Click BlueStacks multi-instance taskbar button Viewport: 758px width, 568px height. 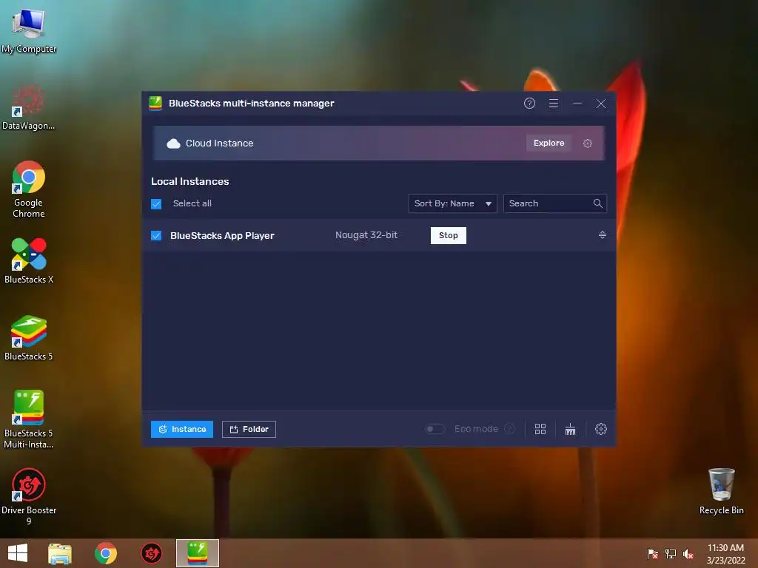[x=197, y=553]
